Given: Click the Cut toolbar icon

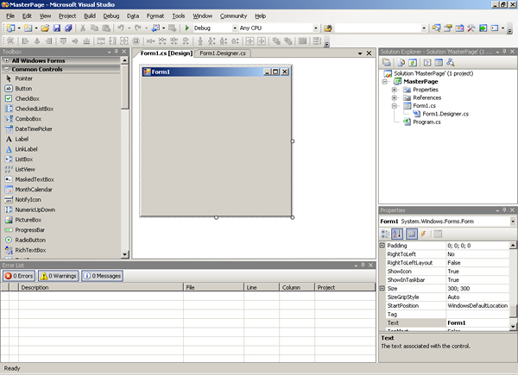Looking at the screenshot, I should pyautogui.click(x=83, y=28).
